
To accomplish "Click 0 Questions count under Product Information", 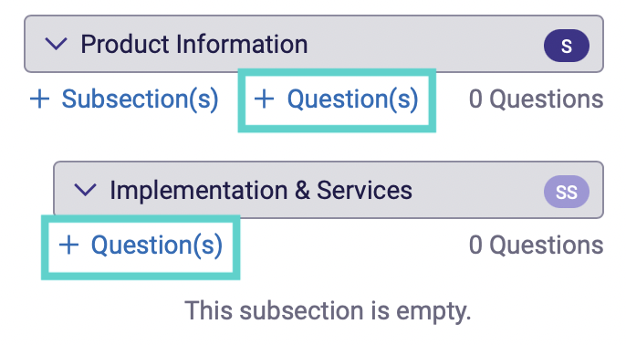I will (536, 99).
